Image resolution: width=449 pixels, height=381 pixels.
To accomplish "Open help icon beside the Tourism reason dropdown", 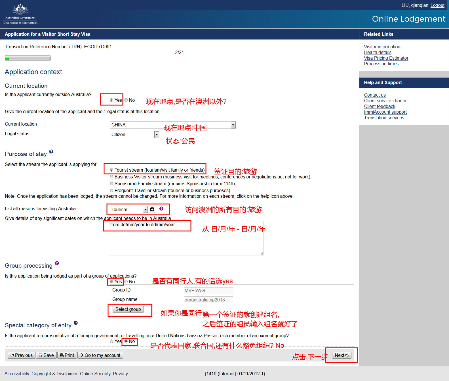I will pyautogui.click(x=161, y=209).
